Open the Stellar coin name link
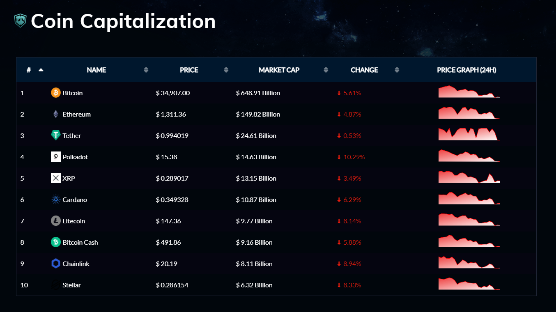The image size is (556, 312). tap(71, 285)
